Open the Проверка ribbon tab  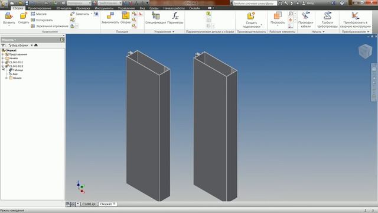(83, 8)
